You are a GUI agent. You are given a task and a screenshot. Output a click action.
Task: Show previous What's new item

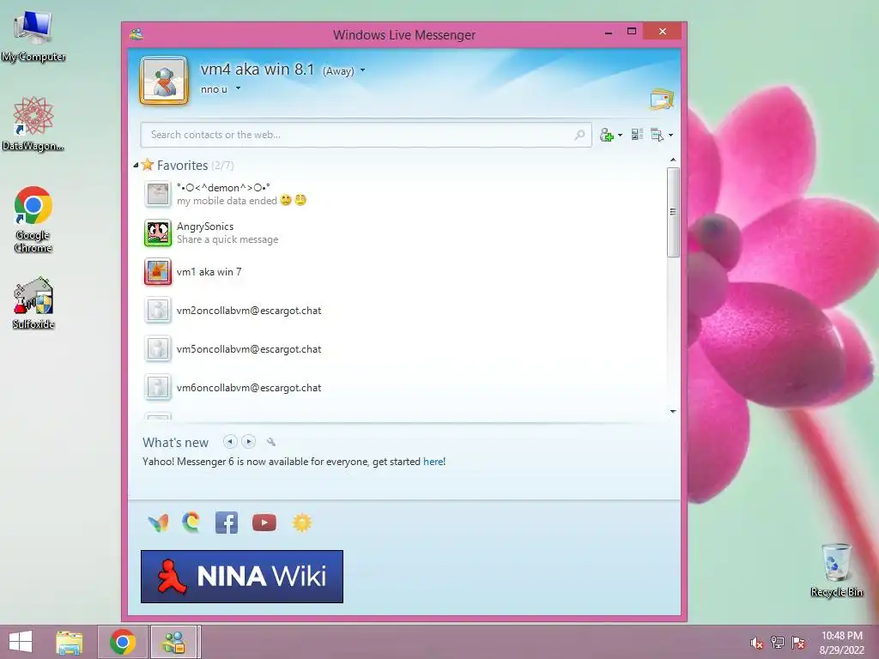(230, 442)
